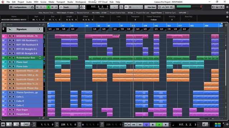Toggle global Mute M button in toolbar
The image size is (229, 128).
(37, 7)
